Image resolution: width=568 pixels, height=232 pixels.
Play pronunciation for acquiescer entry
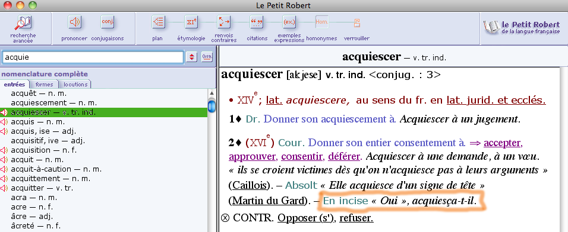[4, 112]
